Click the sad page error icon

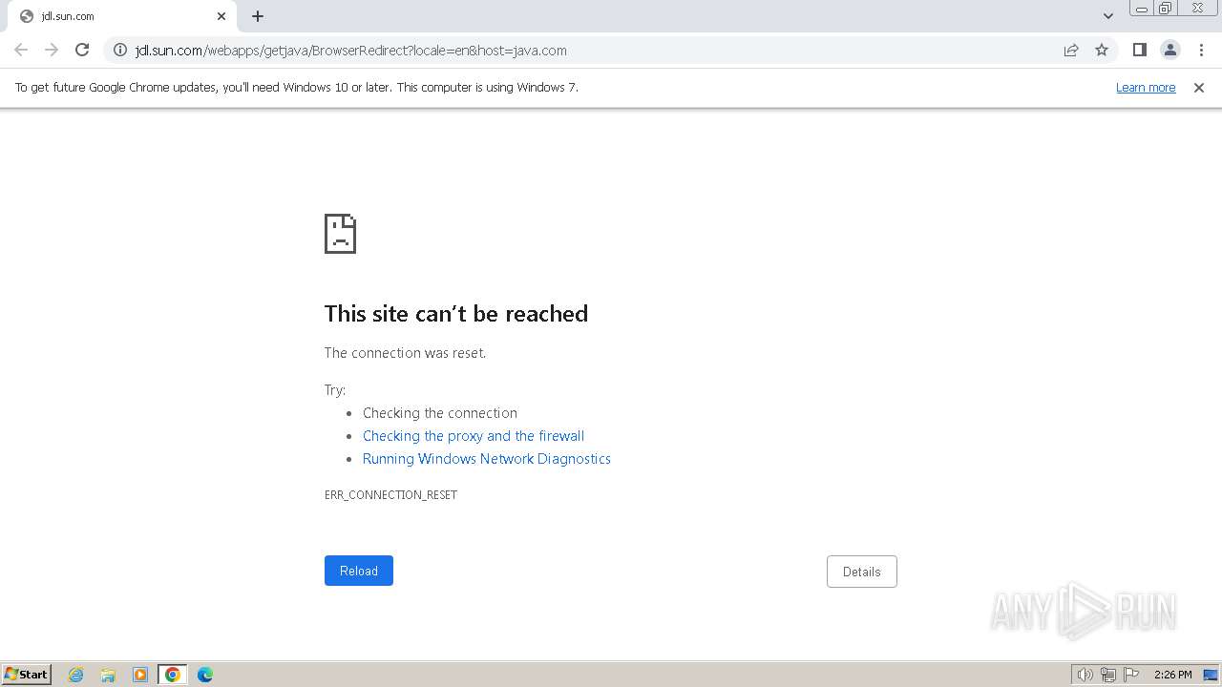[341, 234]
